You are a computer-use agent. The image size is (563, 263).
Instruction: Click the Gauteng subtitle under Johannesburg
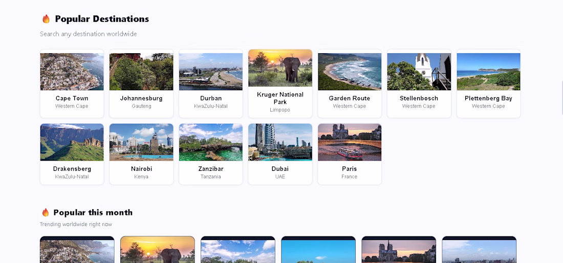(141, 106)
